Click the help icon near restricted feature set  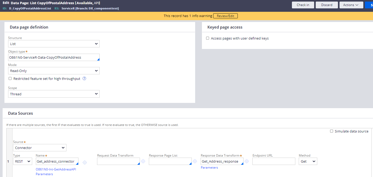[84, 78]
